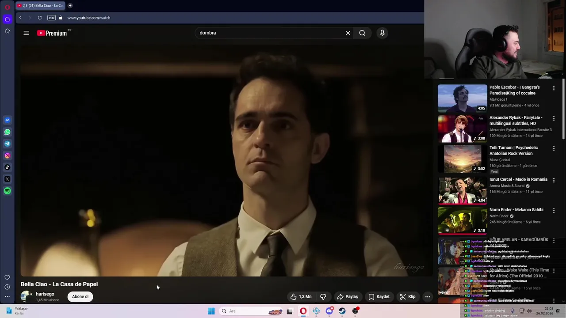566x318 pixels.
Task: Open Discord from the Windows taskbar
Action: 329,311
